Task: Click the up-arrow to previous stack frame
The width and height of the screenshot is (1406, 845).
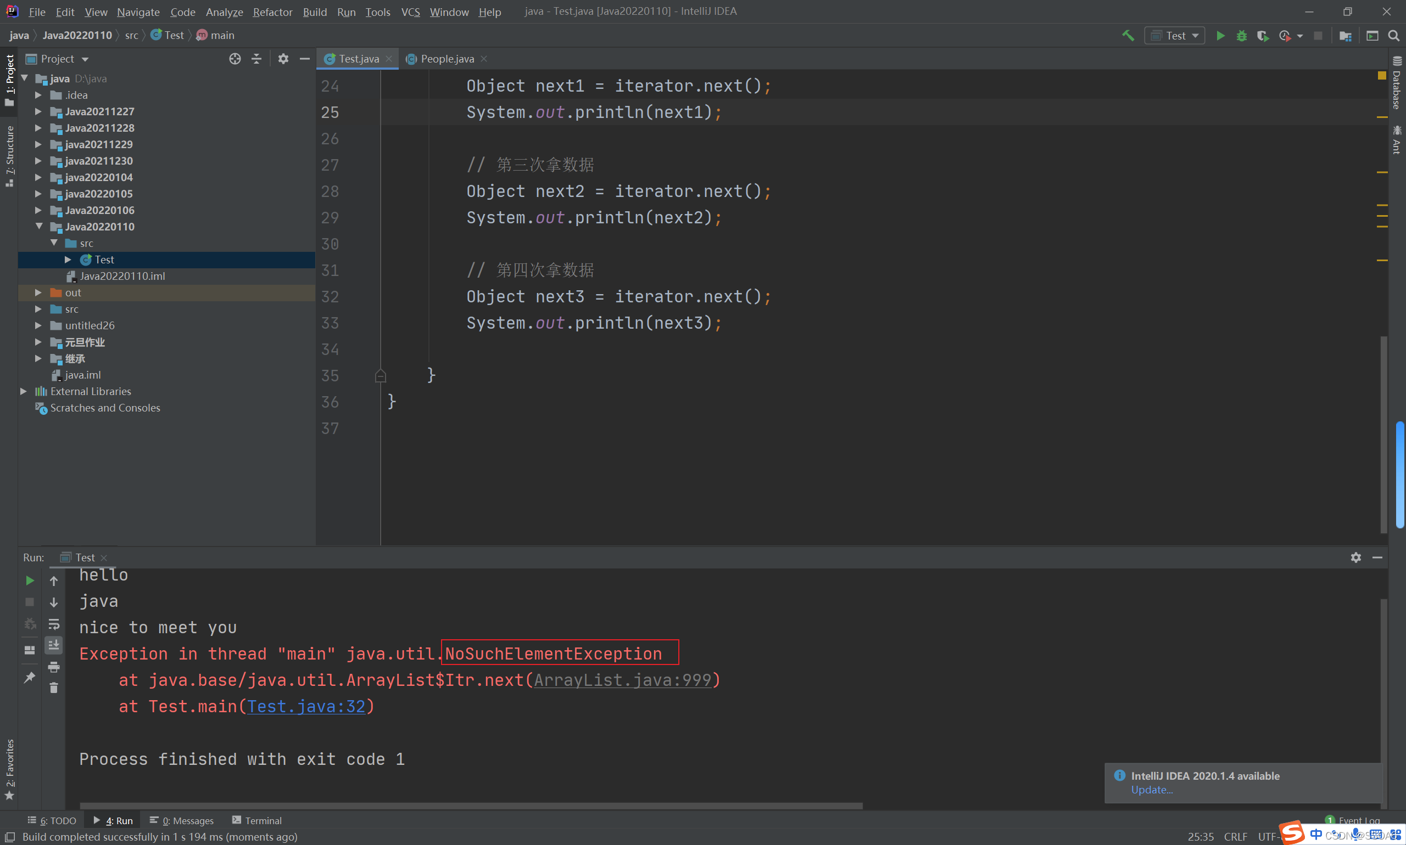Action: pos(54,580)
